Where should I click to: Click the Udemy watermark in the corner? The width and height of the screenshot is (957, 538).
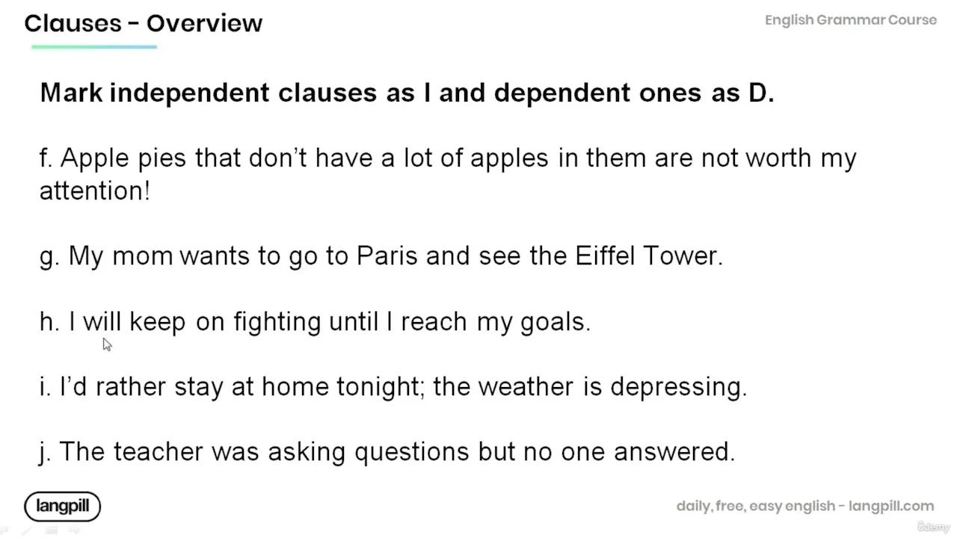tap(933, 527)
